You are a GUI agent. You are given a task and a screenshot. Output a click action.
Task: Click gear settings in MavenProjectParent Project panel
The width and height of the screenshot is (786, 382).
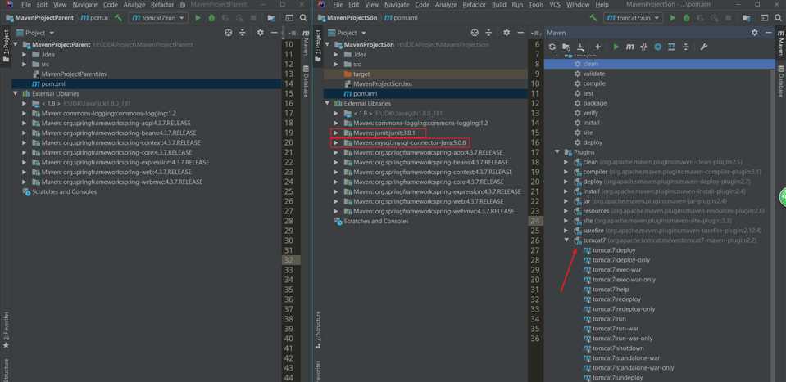260,33
